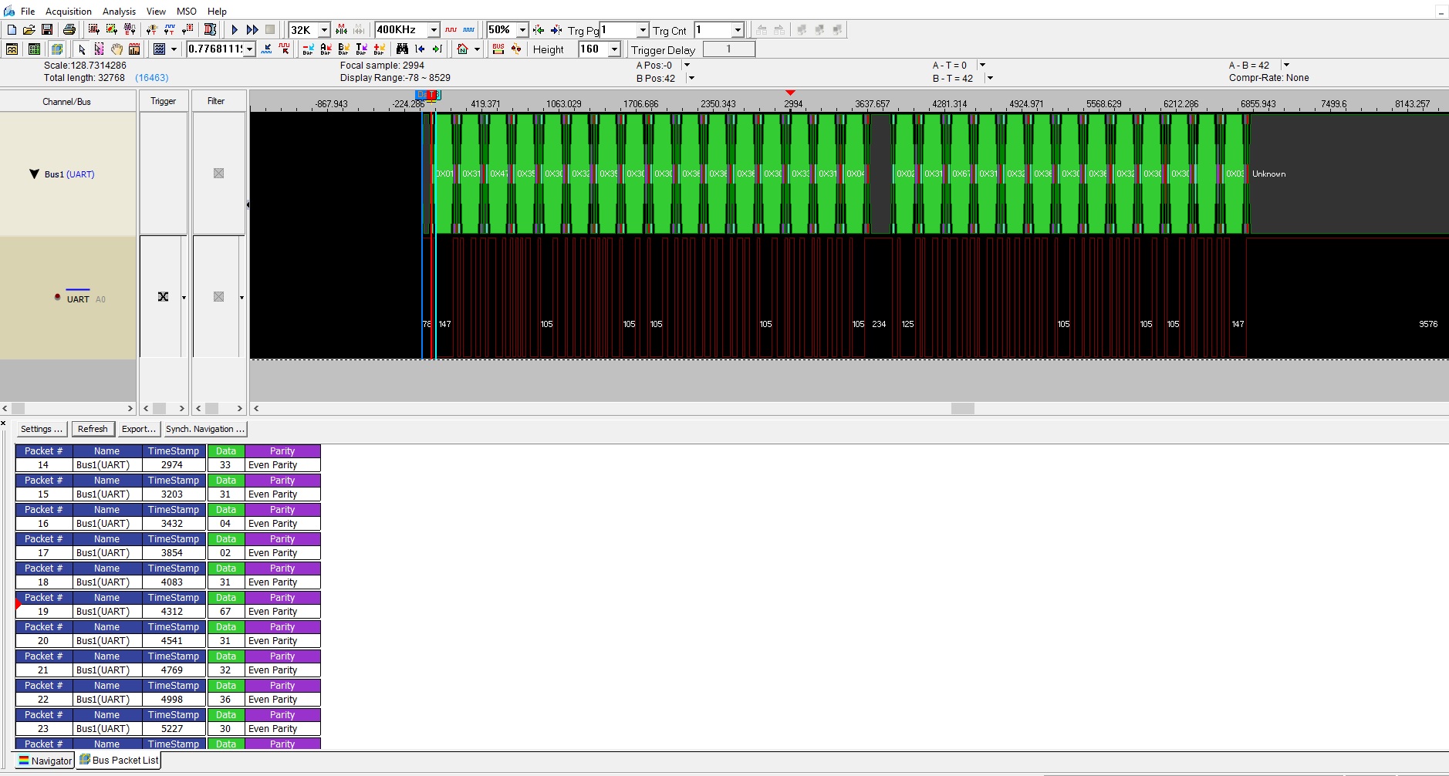1449x776 pixels.
Task: Start single Run with the play icon
Action: [235, 29]
